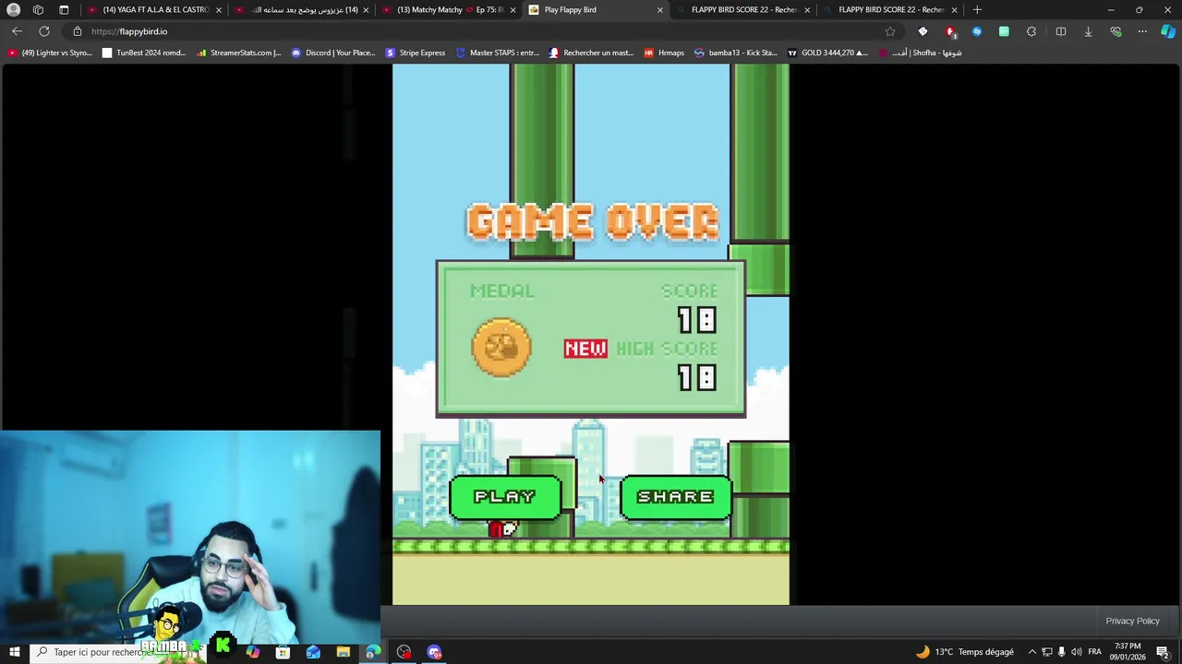Open the GOLD 3444,270 bookmark
This screenshot has height=664, width=1182.
tap(827, 53)
